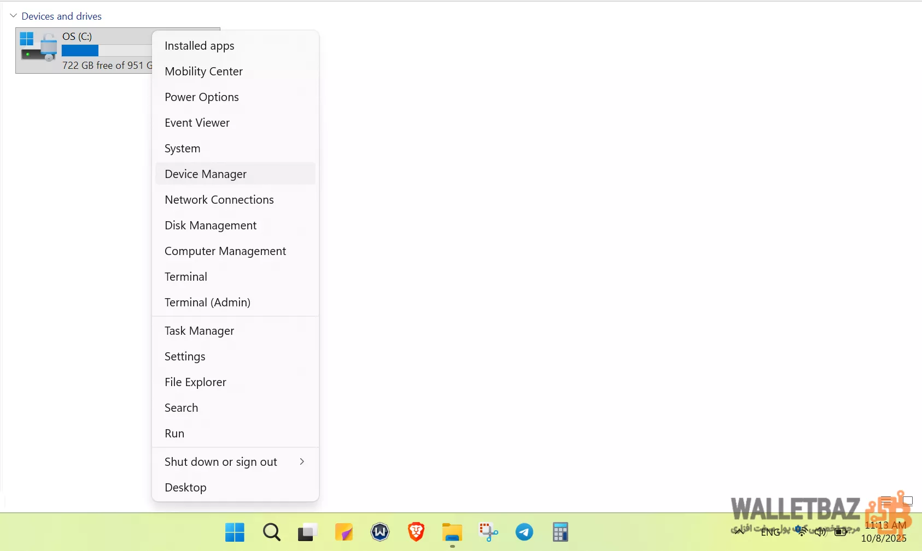Show hidden icons in the system tray
The width and height of the screenshot is (922, 551).
click(739, 532)
